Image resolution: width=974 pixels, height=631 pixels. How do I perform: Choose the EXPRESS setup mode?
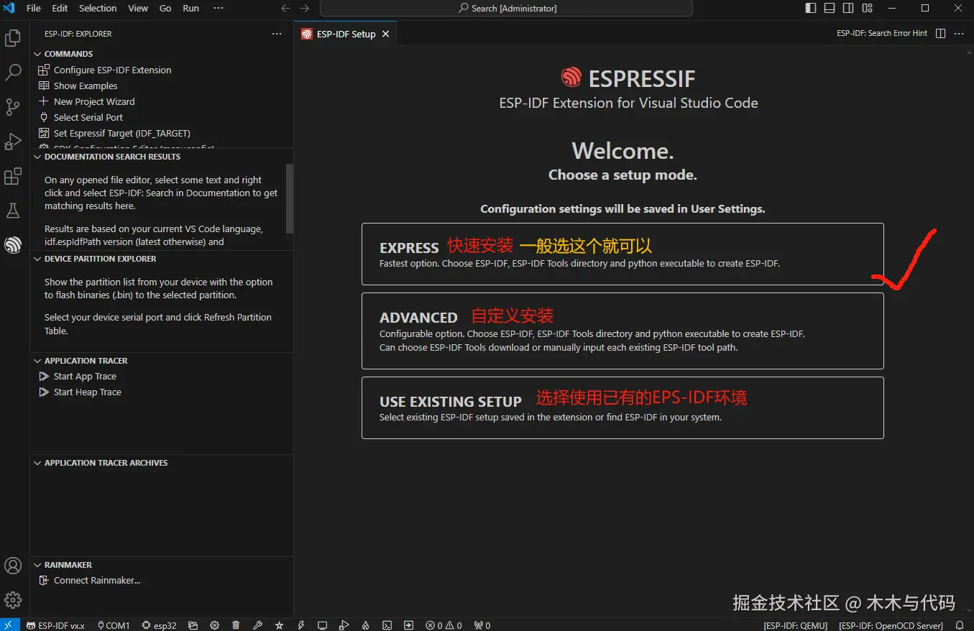622,254
